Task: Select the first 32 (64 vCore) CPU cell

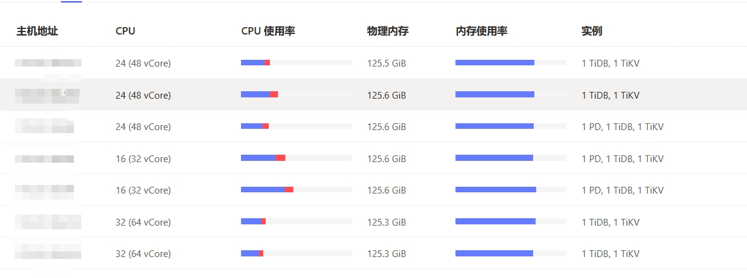Action: pos(143,223)
